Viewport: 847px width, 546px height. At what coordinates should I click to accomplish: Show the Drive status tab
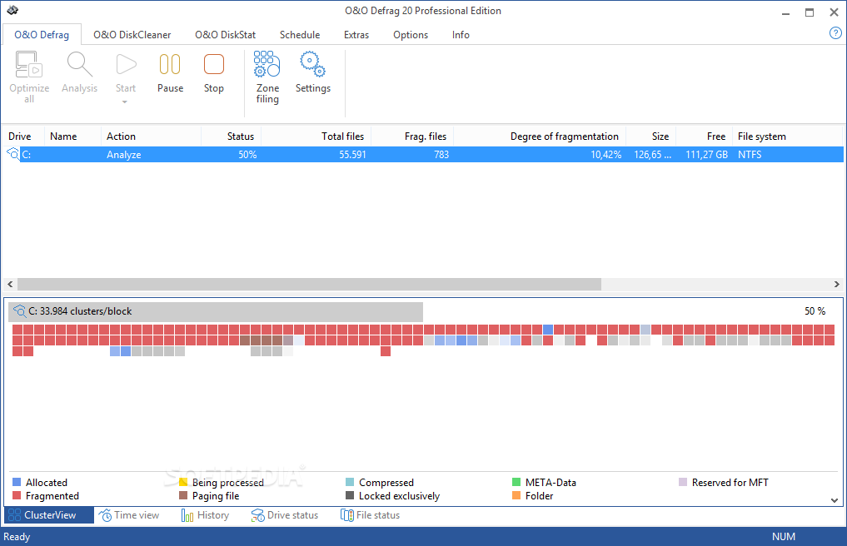click(x=285, y=515)
